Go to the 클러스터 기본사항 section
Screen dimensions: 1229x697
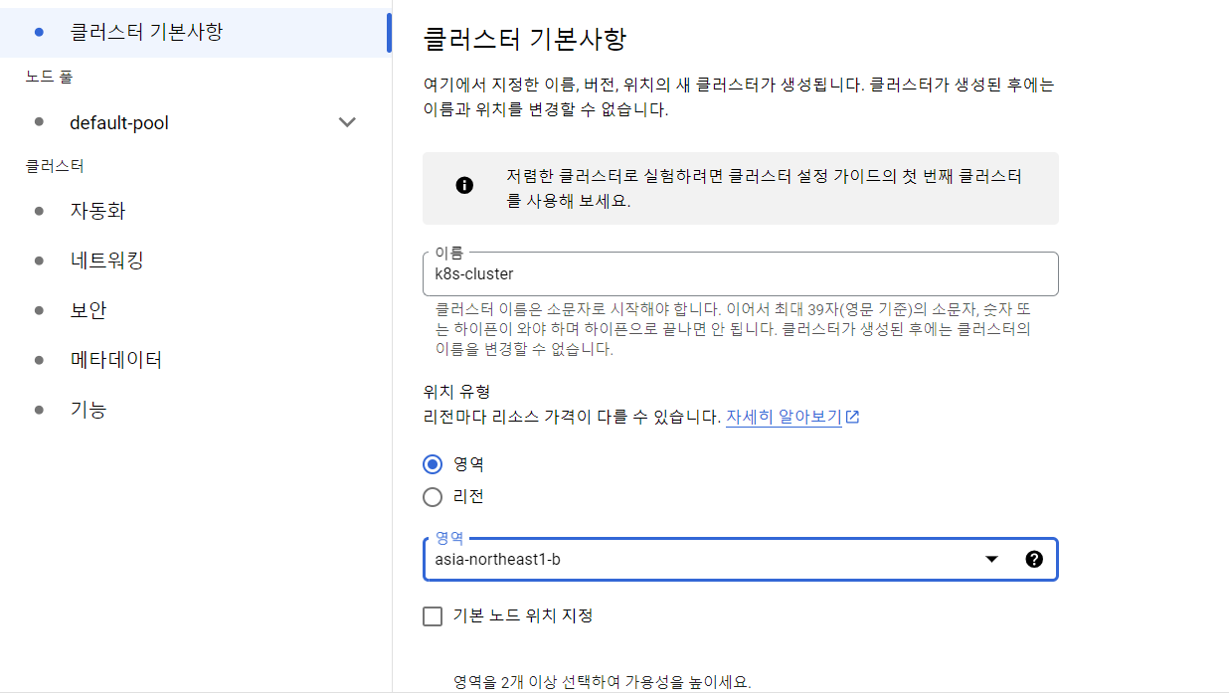pyautogui.click(x=146, y=32)
